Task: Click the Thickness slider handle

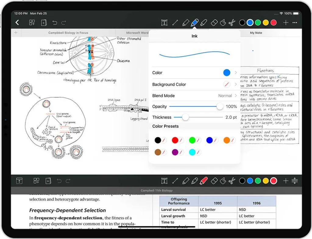Action: pyautogui.click(x=185, y=117)
